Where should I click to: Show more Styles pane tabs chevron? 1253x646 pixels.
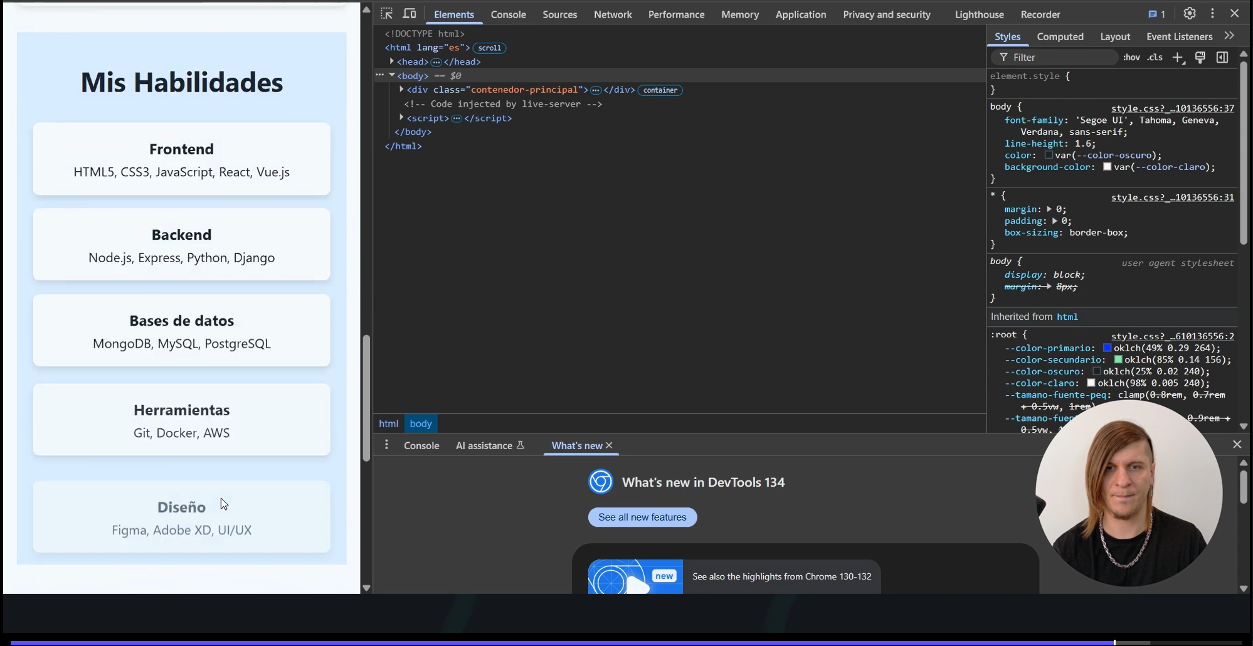click(1229, 36)
